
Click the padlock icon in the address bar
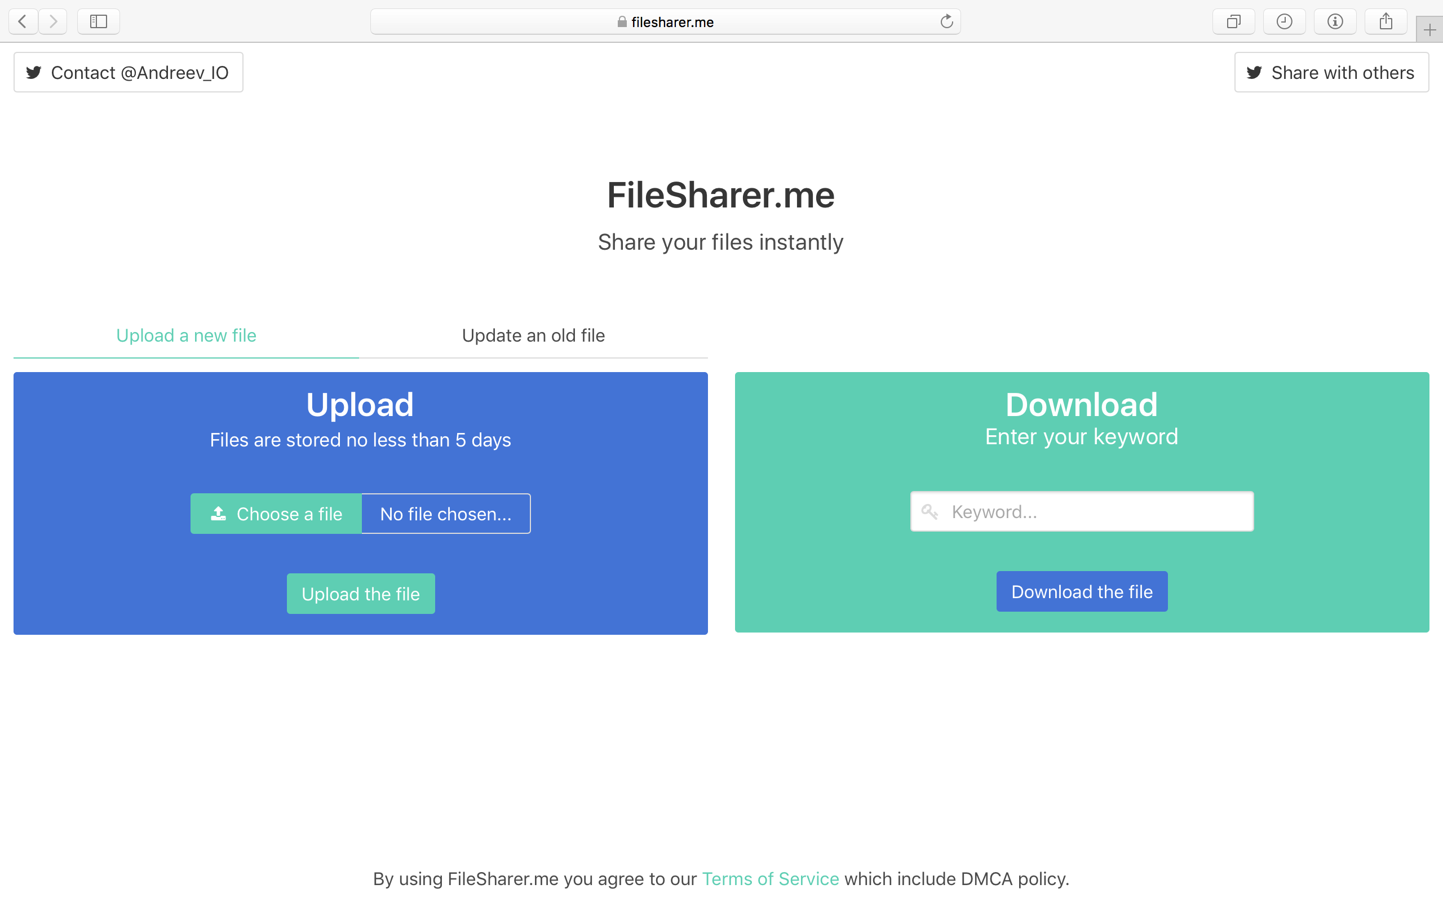pyautogui.click(x=621, y=22)
